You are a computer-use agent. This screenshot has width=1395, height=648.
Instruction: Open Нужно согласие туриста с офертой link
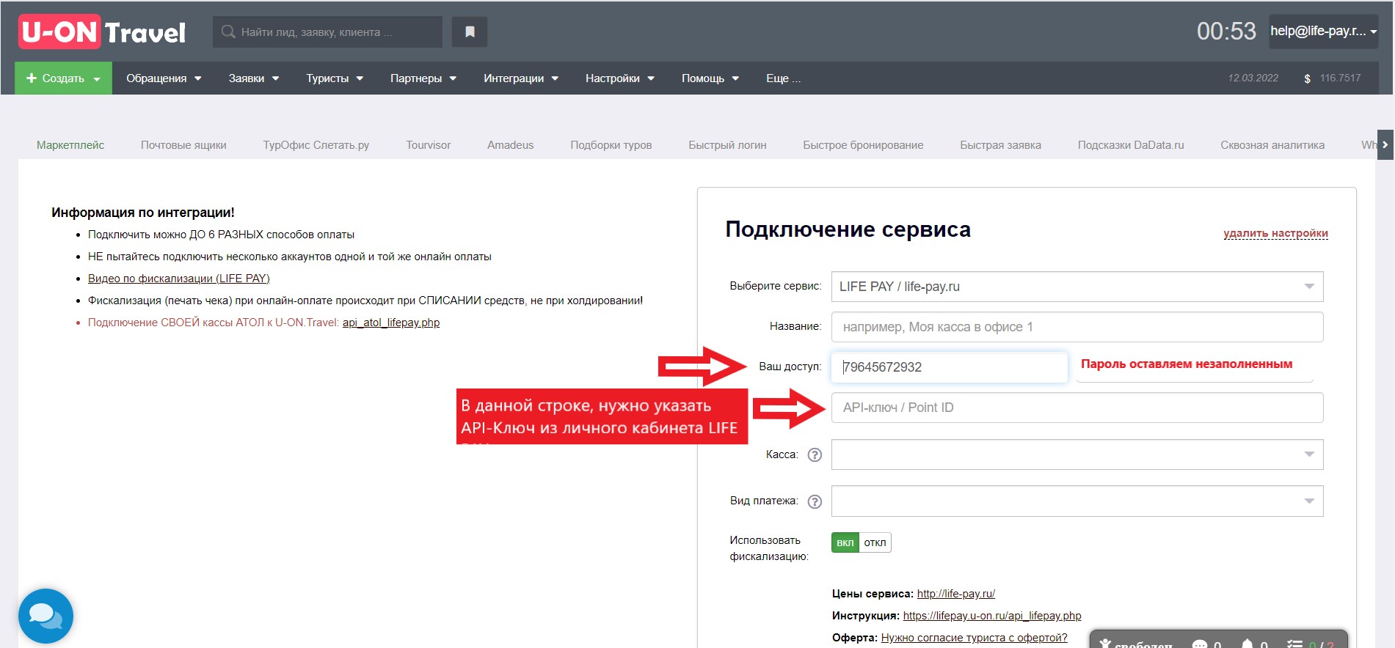(x=975, y=638)
